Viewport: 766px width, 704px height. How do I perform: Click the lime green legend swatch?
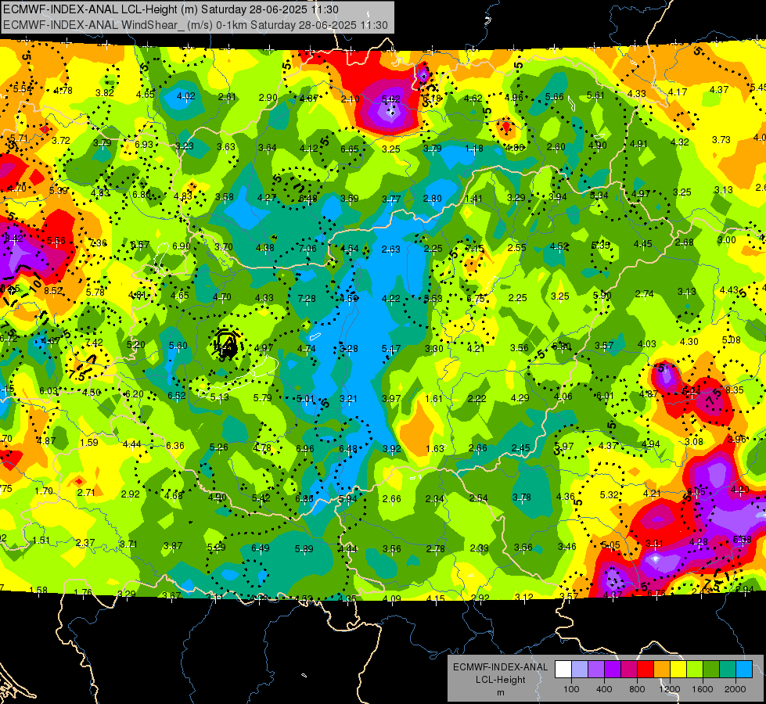pos(694,670)
